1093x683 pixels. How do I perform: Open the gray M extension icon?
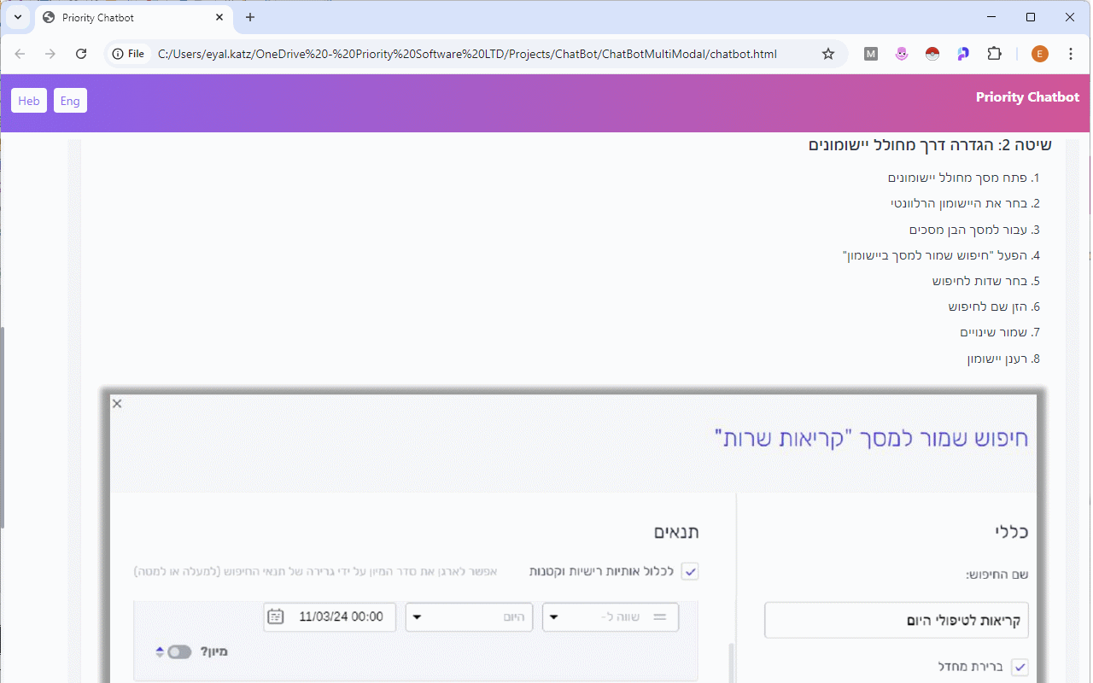870,53
